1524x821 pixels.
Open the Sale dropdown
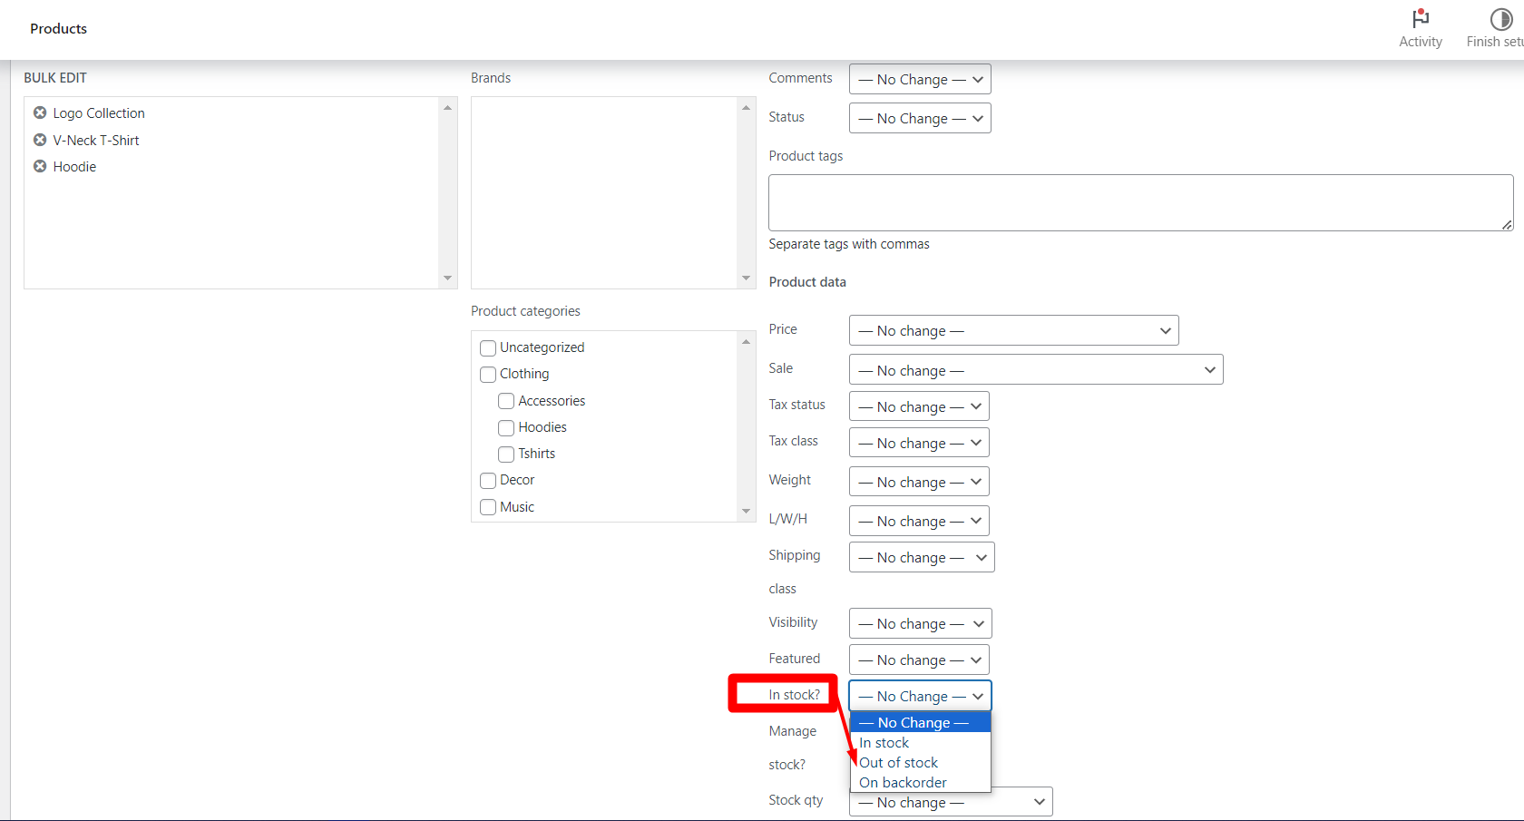1035,370
